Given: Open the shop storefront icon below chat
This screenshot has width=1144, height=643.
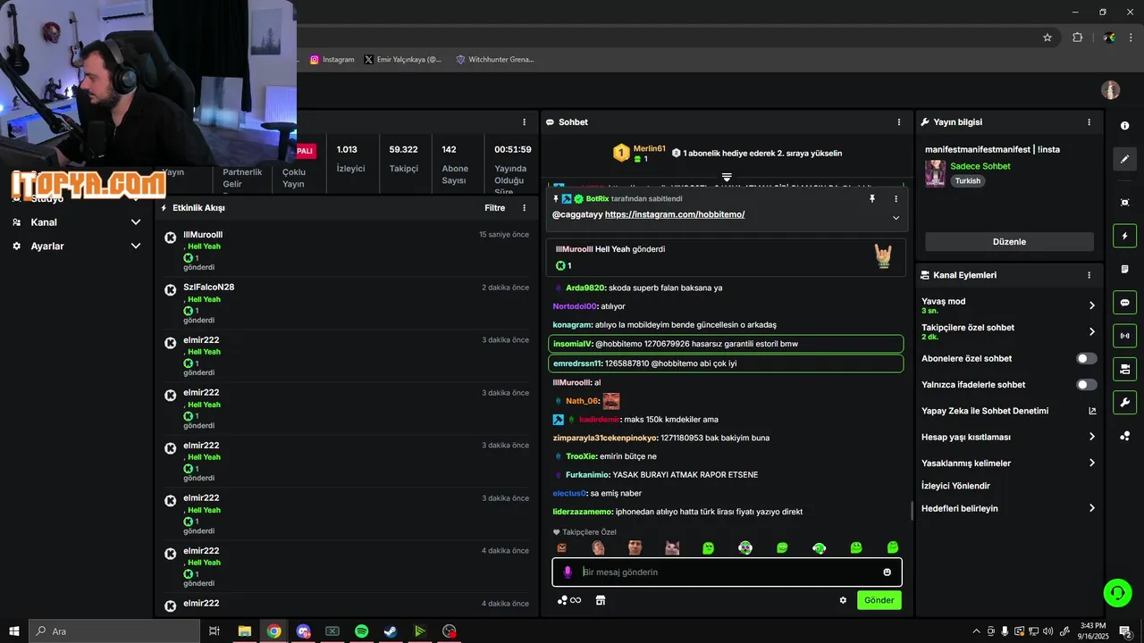Looking at the screenshot, I should click(601, 600).
